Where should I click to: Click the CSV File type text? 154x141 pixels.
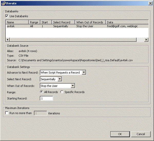click(23, 56)
